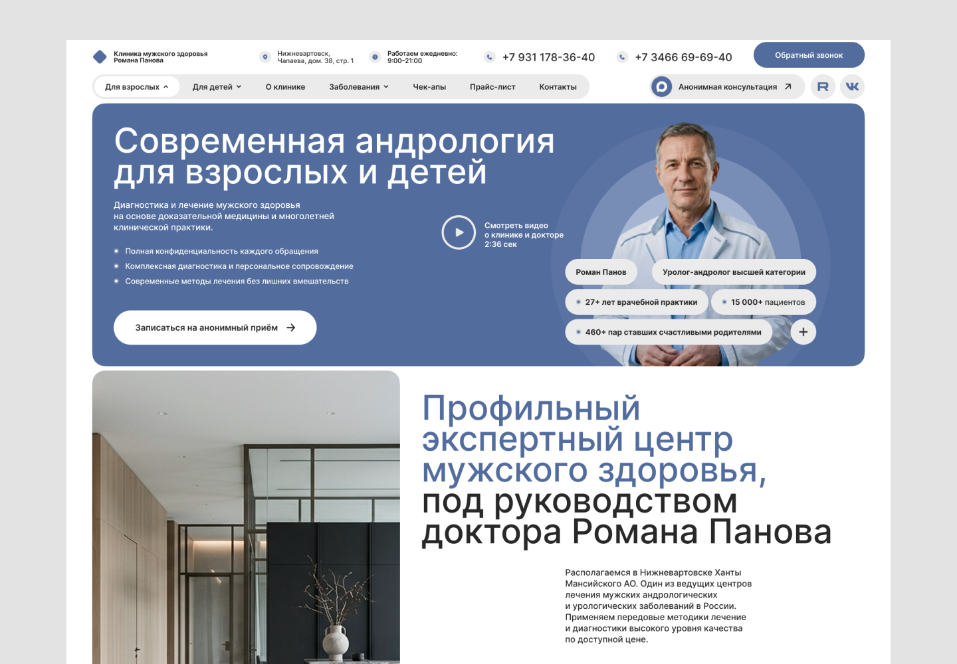957x664 pixels.
Task: Click the Уролог-андролог высшей категории tag
Action: click(x=734, y=272)
